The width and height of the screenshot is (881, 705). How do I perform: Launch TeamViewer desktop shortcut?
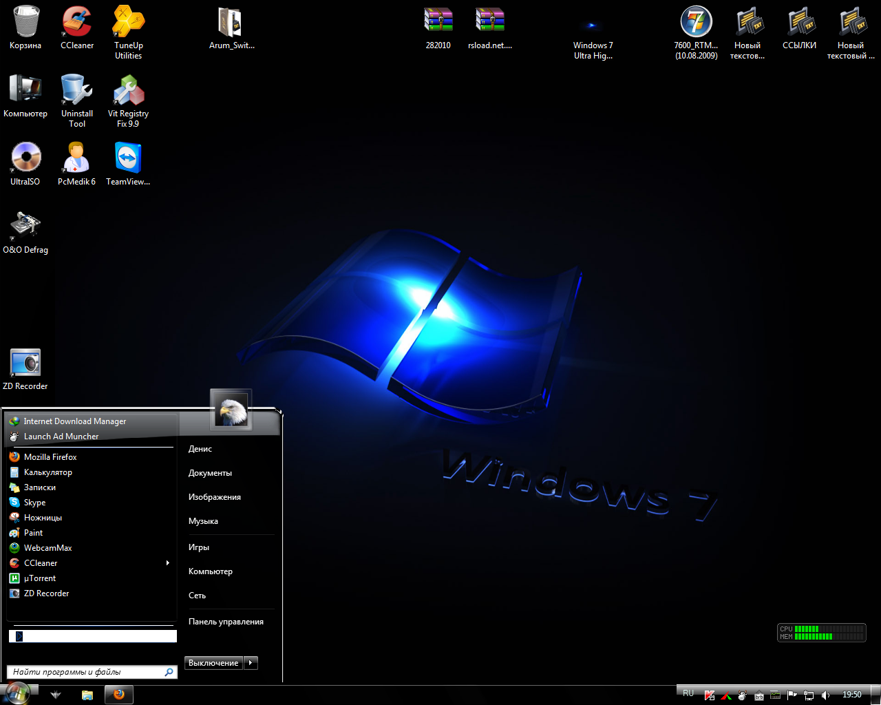point(129,164)
